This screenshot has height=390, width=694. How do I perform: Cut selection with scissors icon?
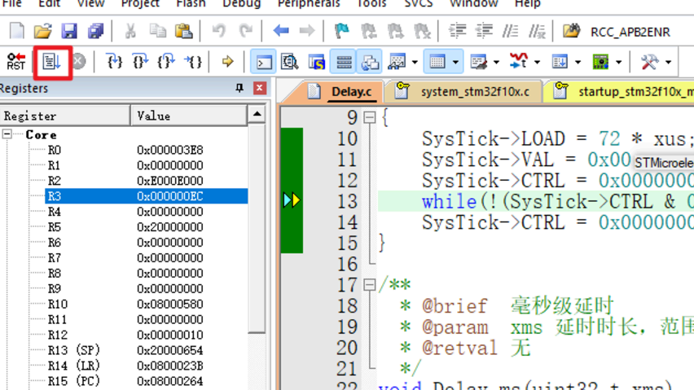point(130,31)
